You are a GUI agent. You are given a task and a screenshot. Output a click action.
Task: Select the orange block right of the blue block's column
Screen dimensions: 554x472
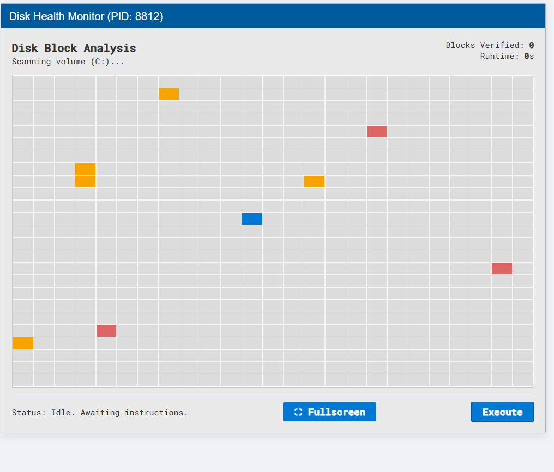pos(314,181)
